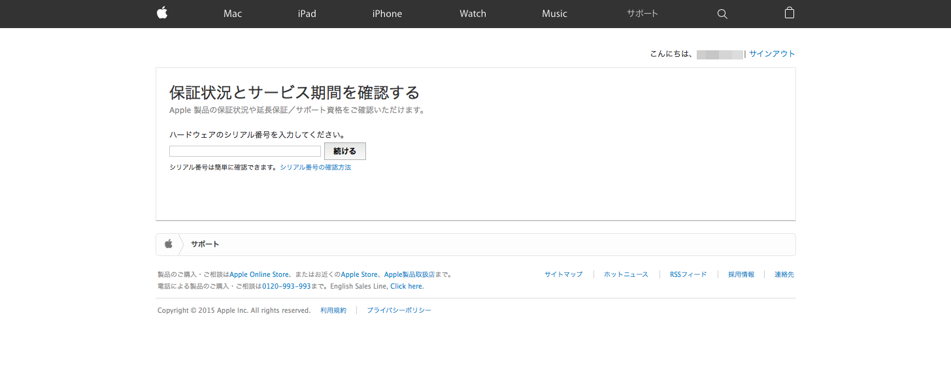Open the サポート nav menu item
Viewport: 951px width, 386px height.
tap(642, 14)
